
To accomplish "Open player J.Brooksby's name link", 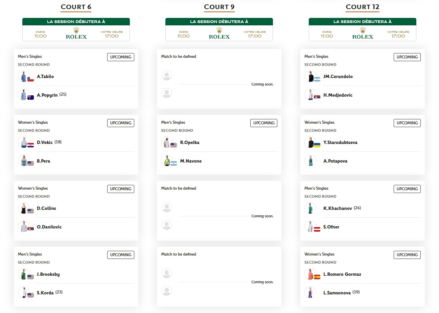I will pyautogui.click(x=48, y=274).
